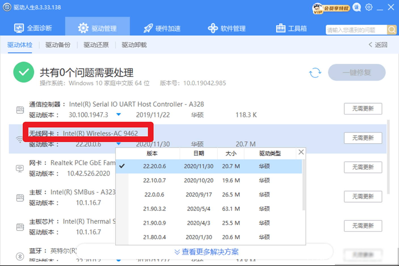Click the SMBus 主板 device icon
The height and width of the screenshot is (266, 399).
point(20,198)
